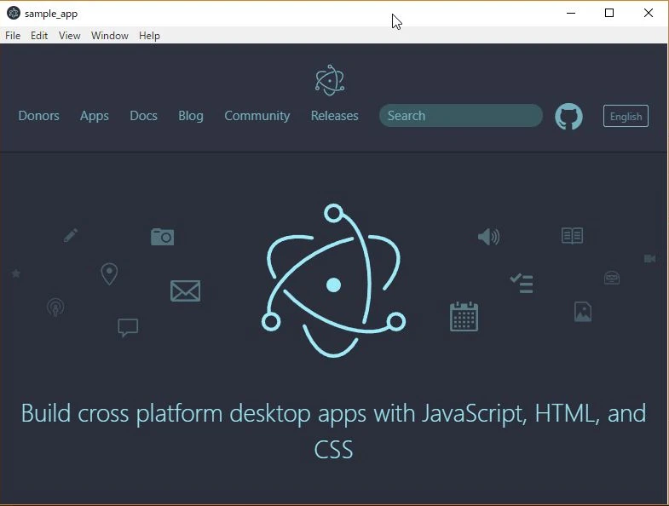This screenshot has width=669, height=506.
Task: Visit the Blog link
Action: click(x=191, y=116)
